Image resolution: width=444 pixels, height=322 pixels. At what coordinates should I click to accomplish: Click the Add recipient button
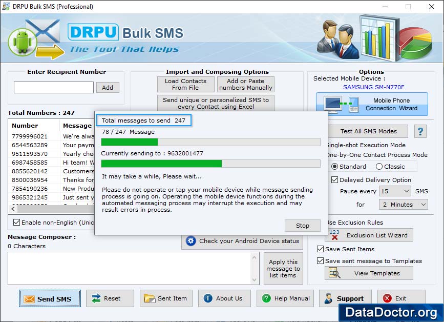108,88
